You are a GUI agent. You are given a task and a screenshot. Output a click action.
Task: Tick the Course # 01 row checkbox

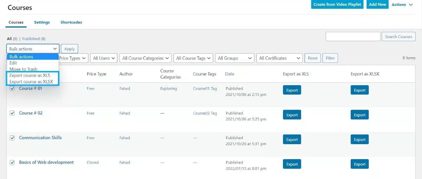[x=12, y=88]
